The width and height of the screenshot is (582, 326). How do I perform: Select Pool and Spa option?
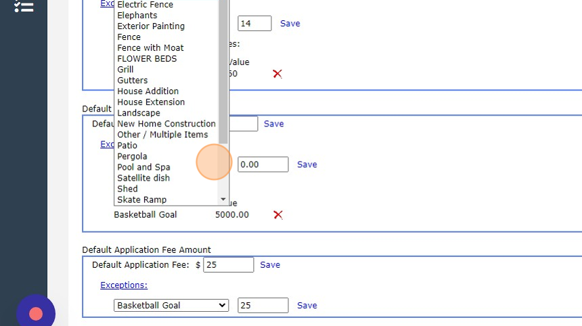(x=143, y=167)
